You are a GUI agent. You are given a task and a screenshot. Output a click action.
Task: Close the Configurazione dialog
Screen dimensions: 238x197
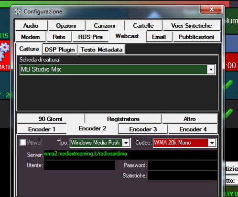coord(211,9)
